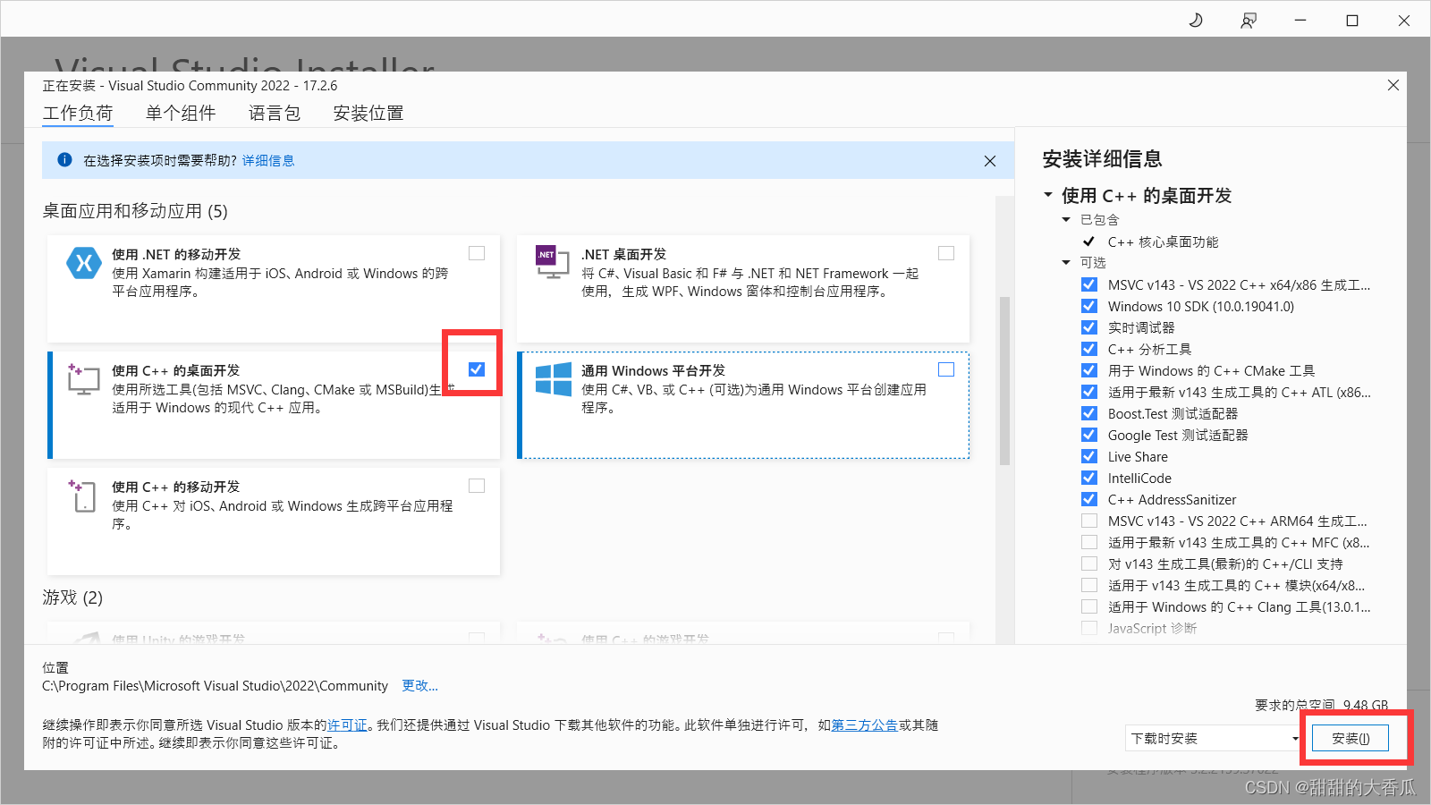Click the .NET desktop development monitor icon

coord(552,262)
